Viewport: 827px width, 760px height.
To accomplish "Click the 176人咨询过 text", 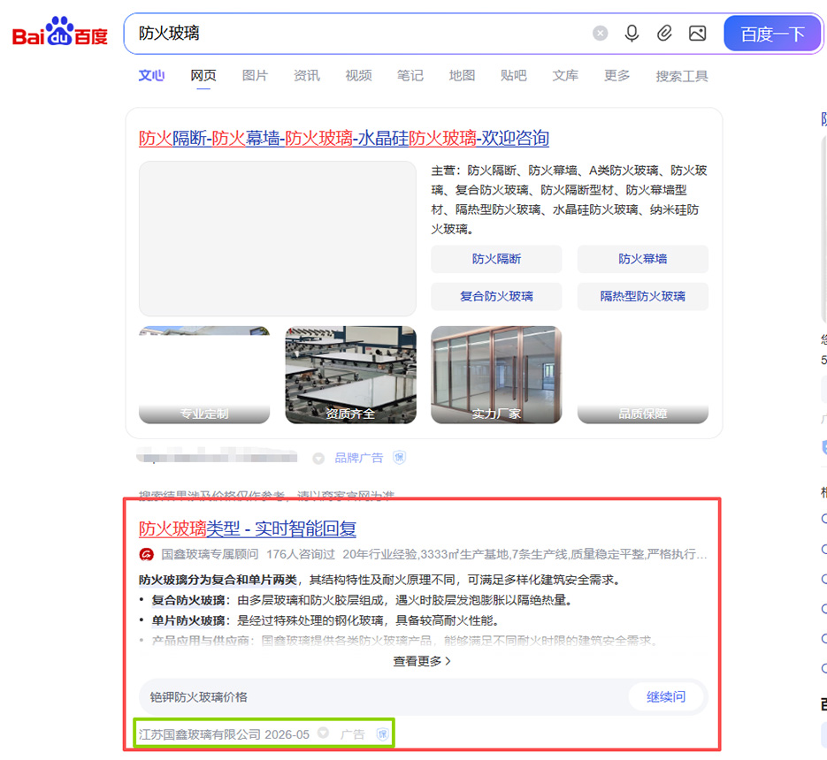I will tap(301, 554).
